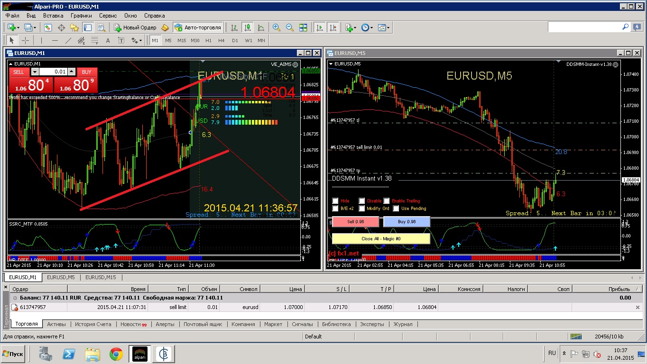Check the Modify Ord option
This screenshot has height=364, width=647.
[362, 209]
